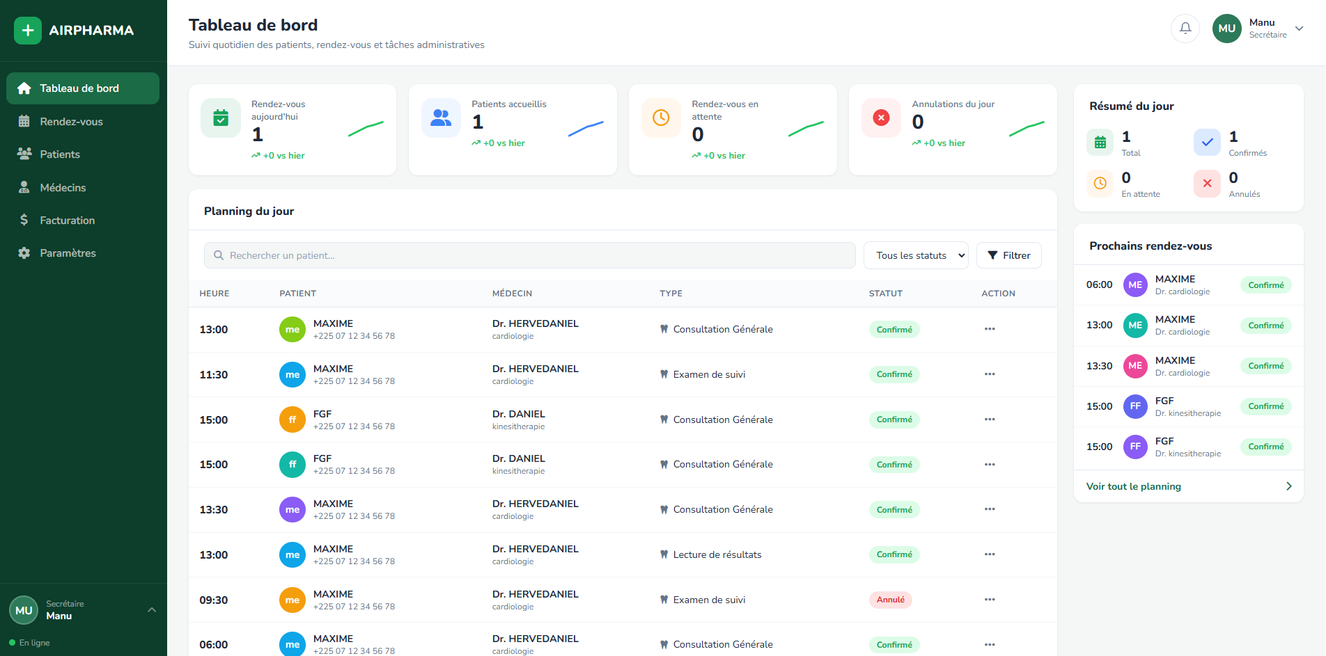The width and height of the screenshot is (1326, 656).
Task: Click the MÉDECIN column header
Action: 512,294
